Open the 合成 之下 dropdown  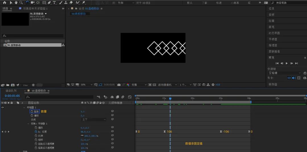[94, 120]
